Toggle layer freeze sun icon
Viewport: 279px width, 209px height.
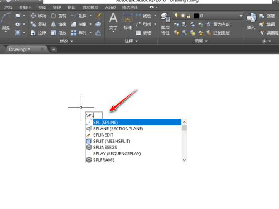click(x=183, y=16)
